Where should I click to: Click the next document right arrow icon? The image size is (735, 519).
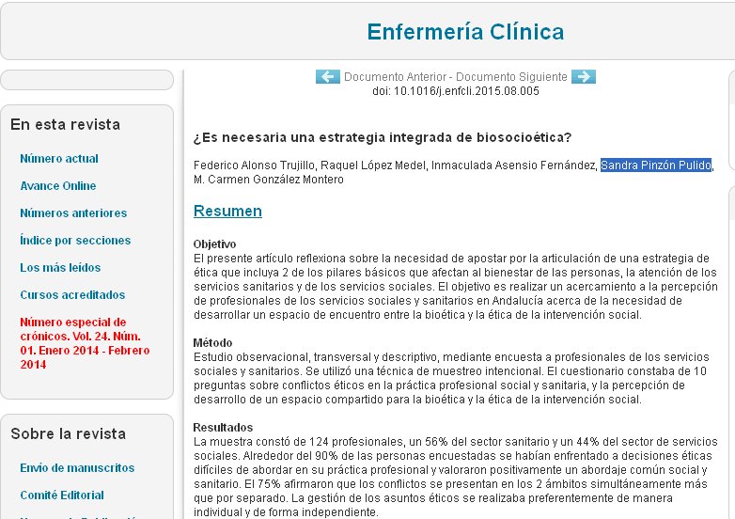point(584,76)
